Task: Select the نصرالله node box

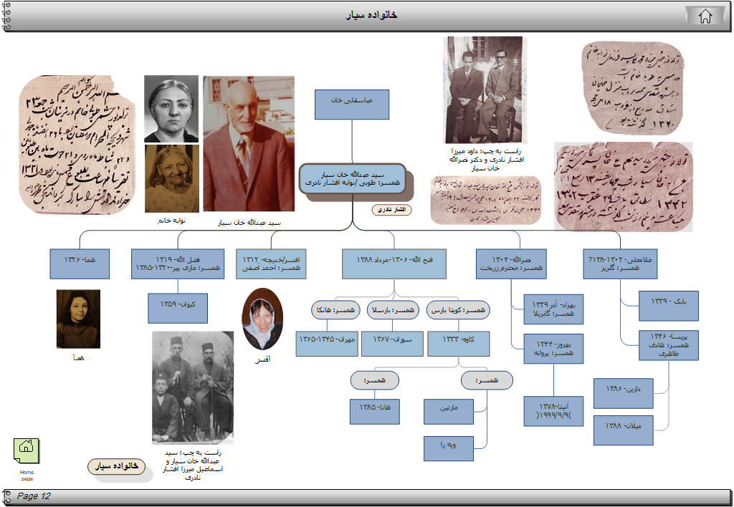Action: click(511, 263)
